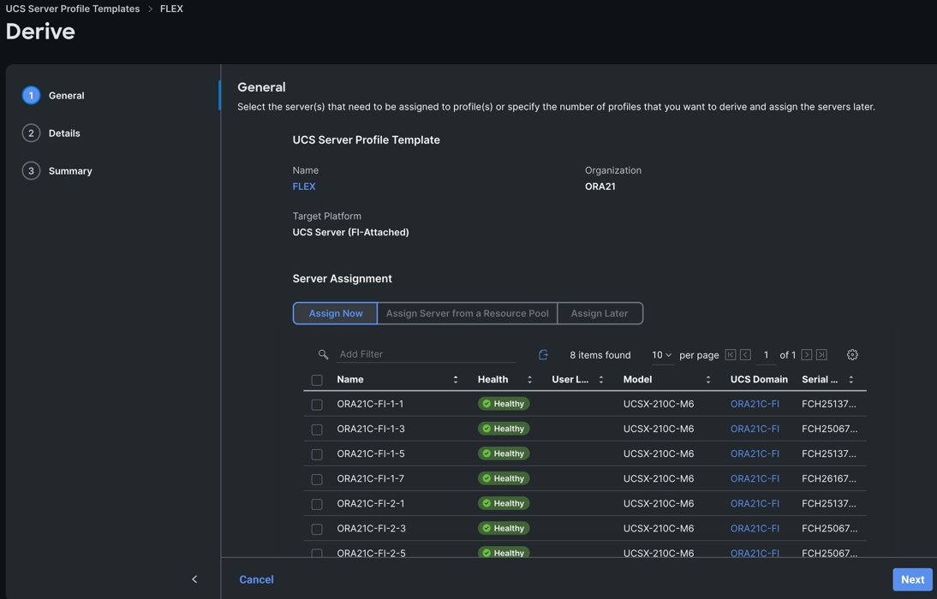Click the Next button
937x599 pixels.
(x=912, y=579)
